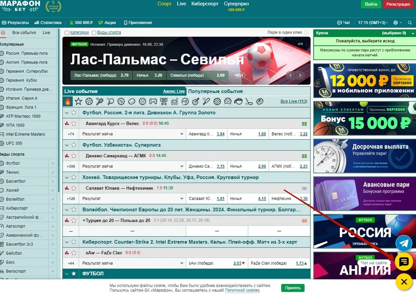Open the Анонс Live tab

click(174, 91)
